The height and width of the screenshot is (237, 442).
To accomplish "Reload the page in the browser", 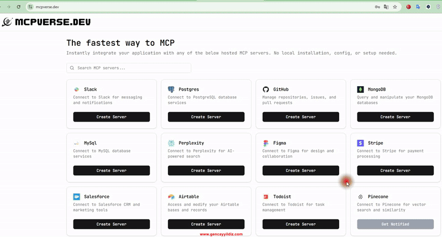I will 18,7.
